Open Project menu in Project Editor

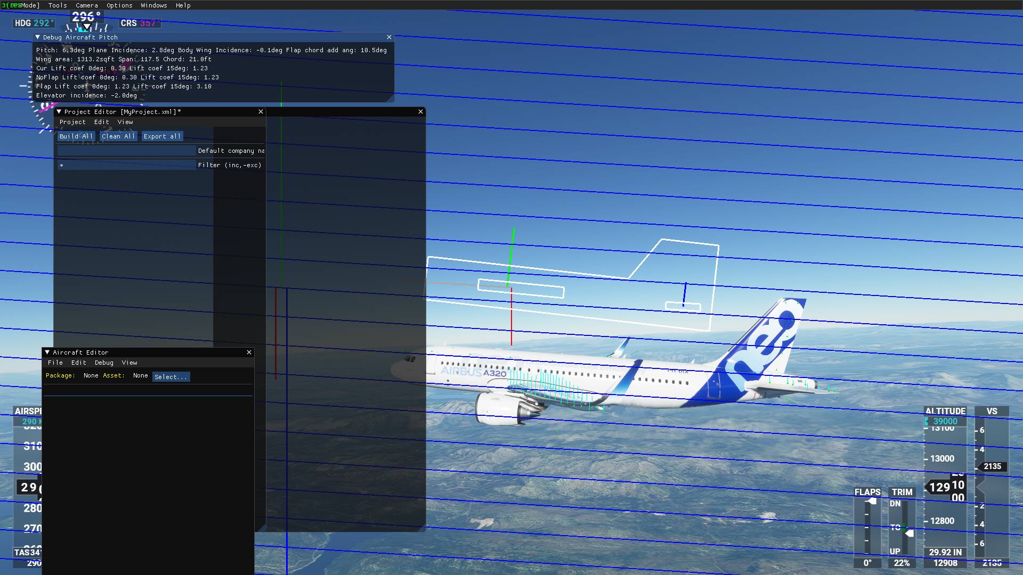pyautogui.click(x=72, y=122)
